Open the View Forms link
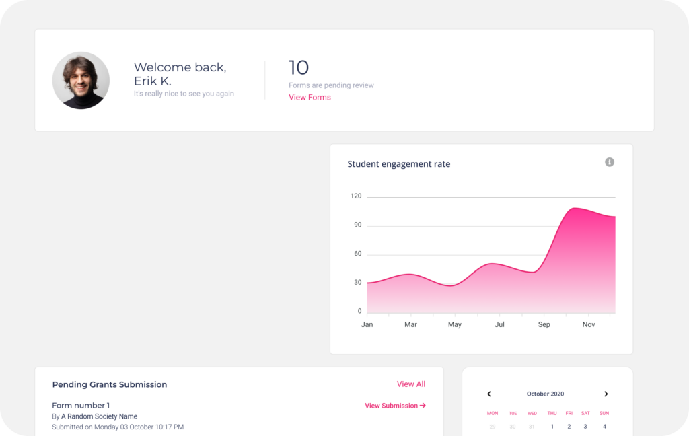Screen dimensions: 689x436 (310, 97)
